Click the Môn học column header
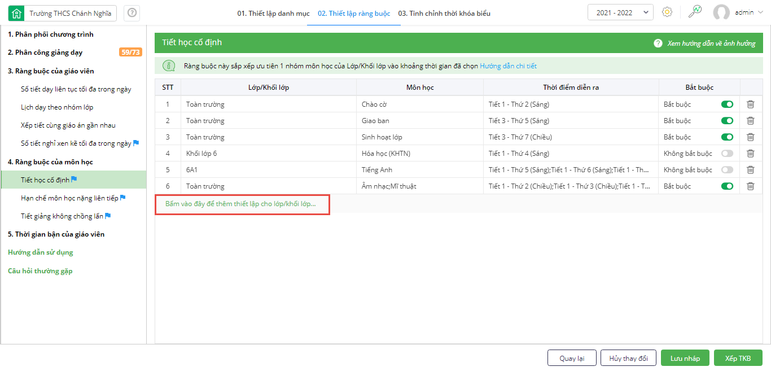Viewport: 771px width, 371px height. pyautogui.click(x=420, y=88)
